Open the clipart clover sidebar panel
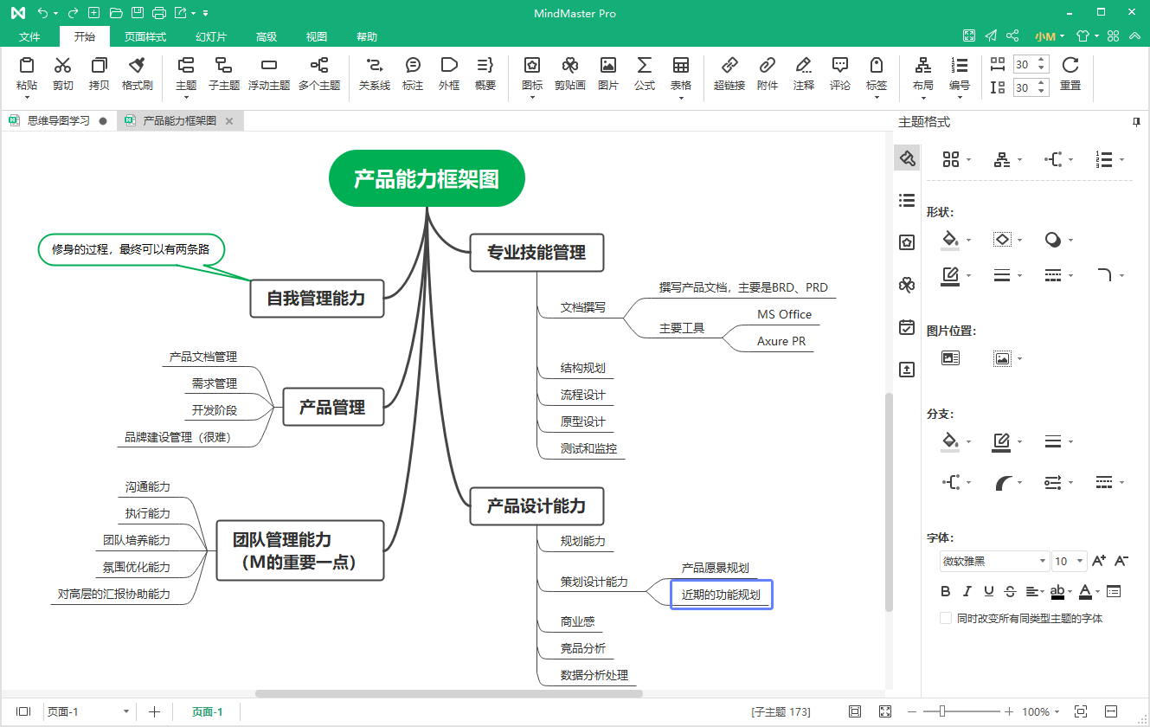Image resolution: width=1150 pixels, height=727 pixels. 907,285
